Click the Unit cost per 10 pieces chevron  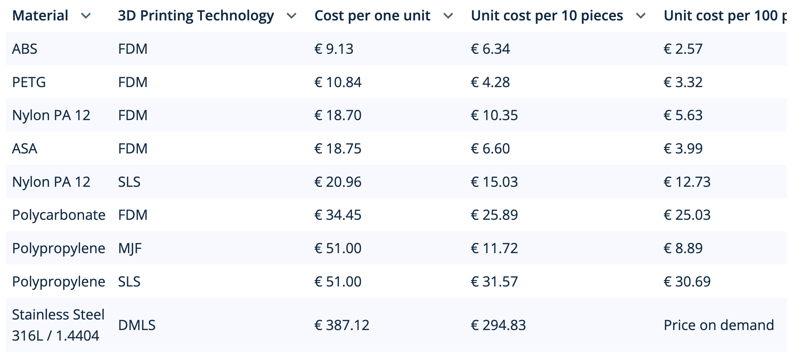click(x=641, y=16)
